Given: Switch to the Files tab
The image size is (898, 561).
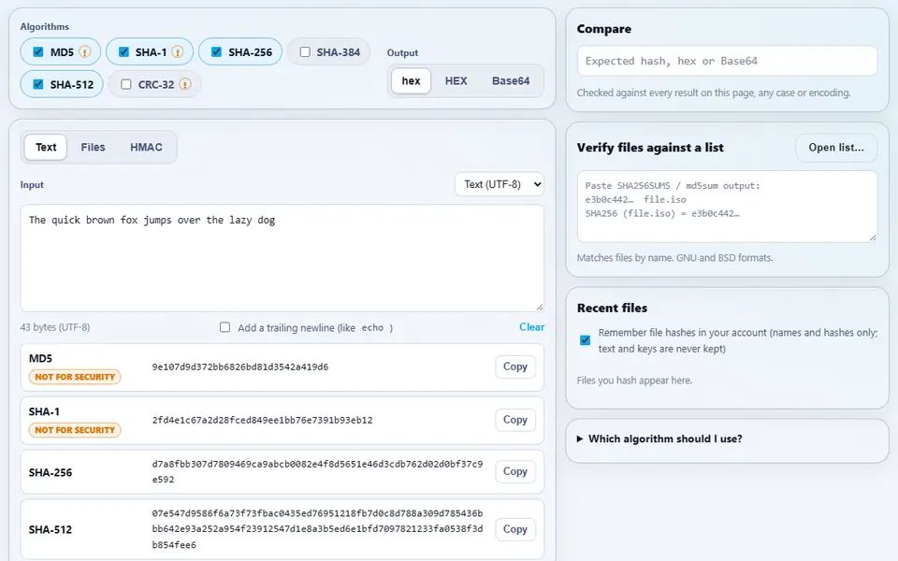Looking at the screenshot, I should 93,147.
